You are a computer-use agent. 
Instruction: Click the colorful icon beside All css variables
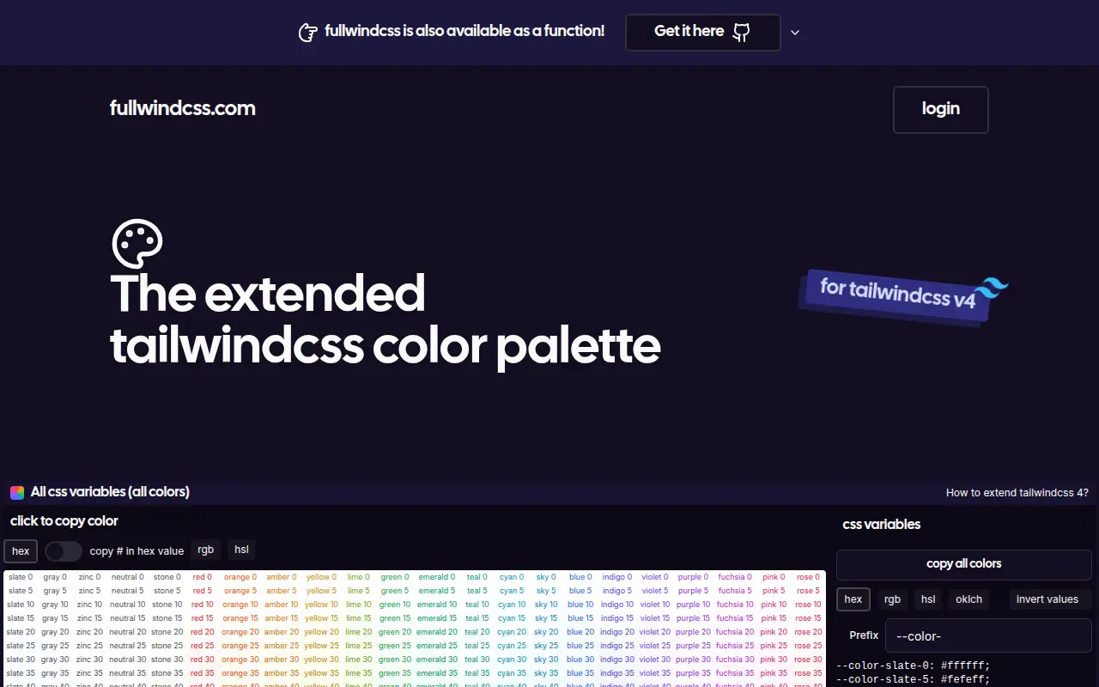point(17,492)
